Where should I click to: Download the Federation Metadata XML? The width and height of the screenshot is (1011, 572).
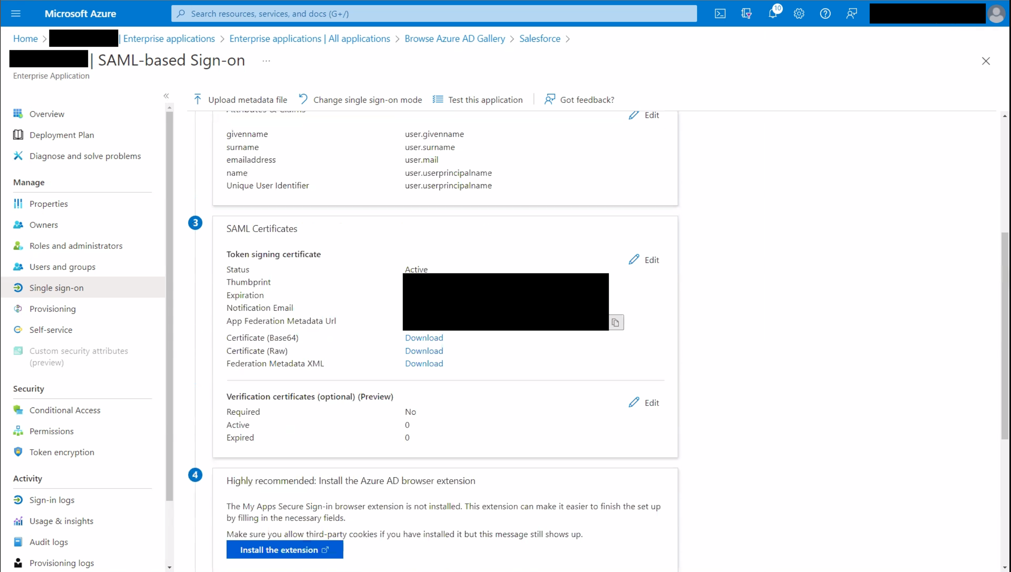point(424,363)
